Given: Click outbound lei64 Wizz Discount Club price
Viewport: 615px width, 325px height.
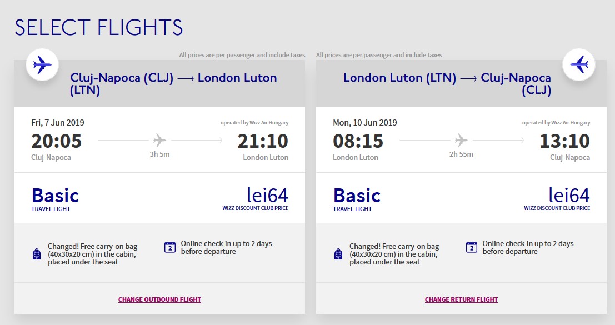Looking at the screenshot, I should point(256,199).
